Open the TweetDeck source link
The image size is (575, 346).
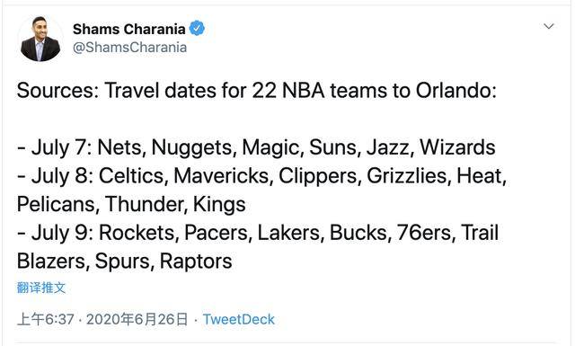(x=239, y=319)
